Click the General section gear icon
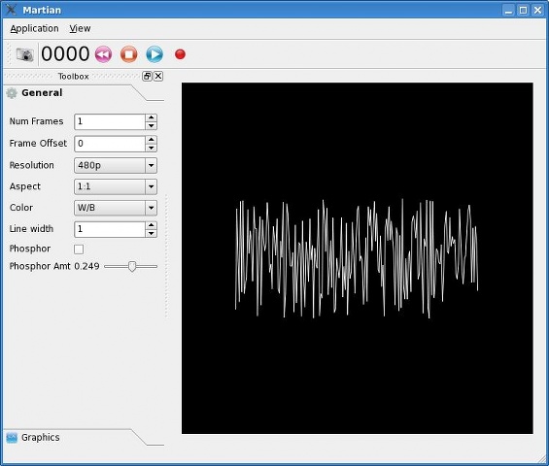Screen dimensions: 549x466 click(x=12, y=93)
